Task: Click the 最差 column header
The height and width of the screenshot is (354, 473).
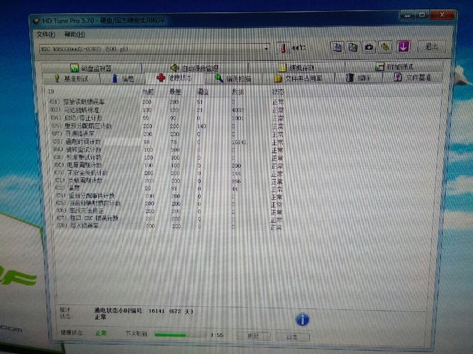Action: tap(175, 92)
